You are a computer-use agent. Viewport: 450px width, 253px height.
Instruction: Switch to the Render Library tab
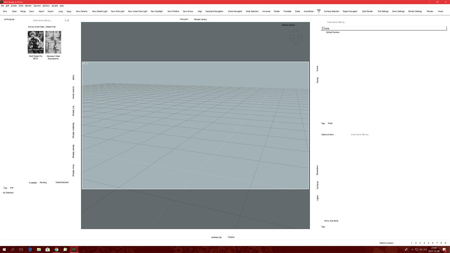pos(200,19)
